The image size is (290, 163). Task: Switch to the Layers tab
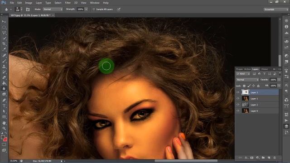coord(256,69)
